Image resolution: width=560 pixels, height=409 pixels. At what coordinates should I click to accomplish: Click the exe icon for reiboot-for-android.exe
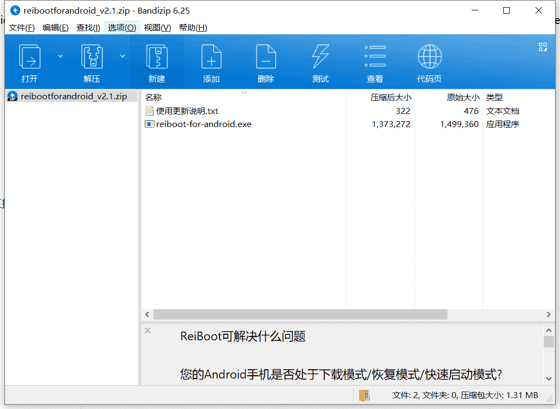tap(150, 124)
